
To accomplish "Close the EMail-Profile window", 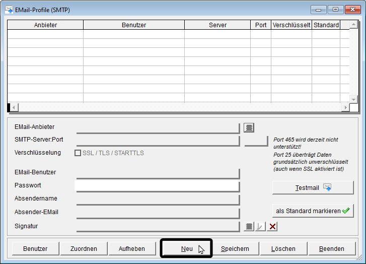I will click(x=353, y=10).
